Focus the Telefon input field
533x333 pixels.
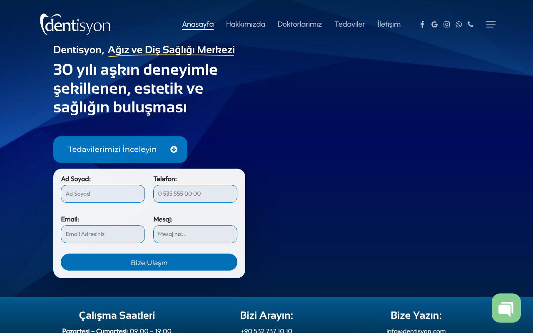coord(195,194)
